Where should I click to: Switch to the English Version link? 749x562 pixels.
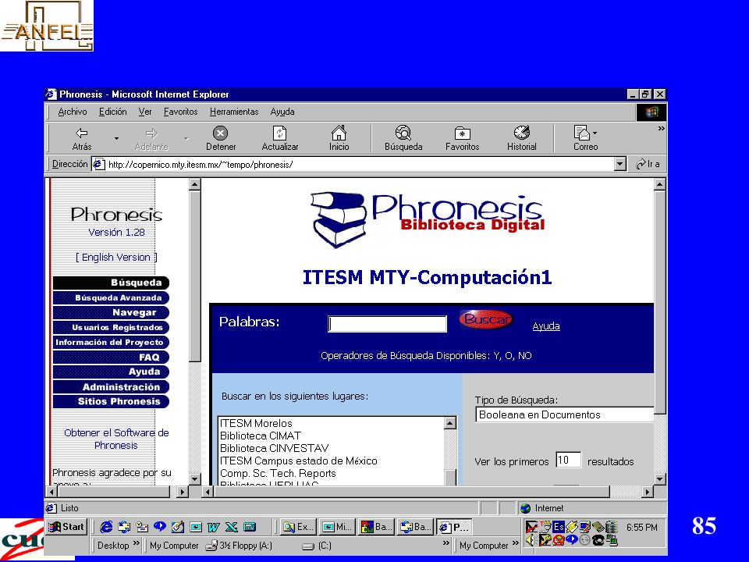pyautogui.click(x=116, y=257)
